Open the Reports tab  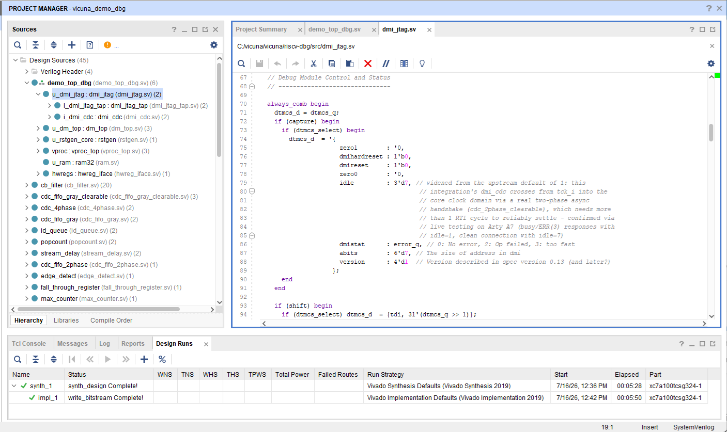tap(133, 344)
